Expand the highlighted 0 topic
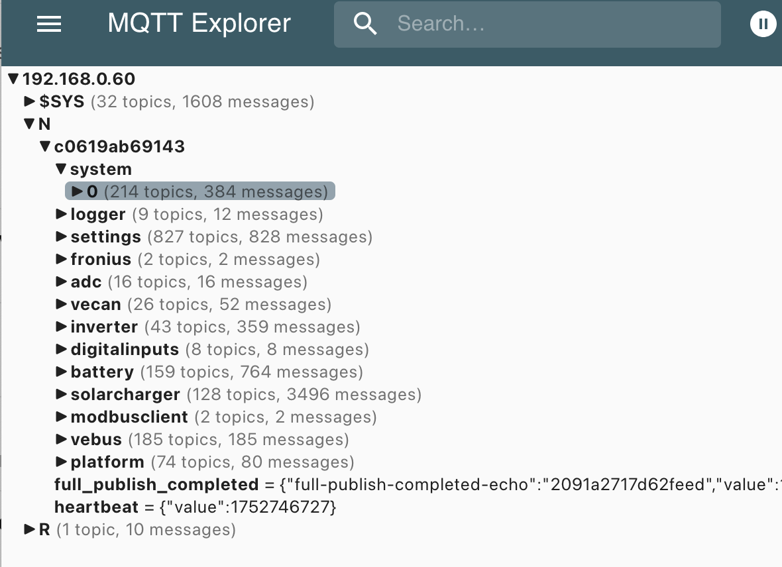782x567 pixels. (78, 192)
